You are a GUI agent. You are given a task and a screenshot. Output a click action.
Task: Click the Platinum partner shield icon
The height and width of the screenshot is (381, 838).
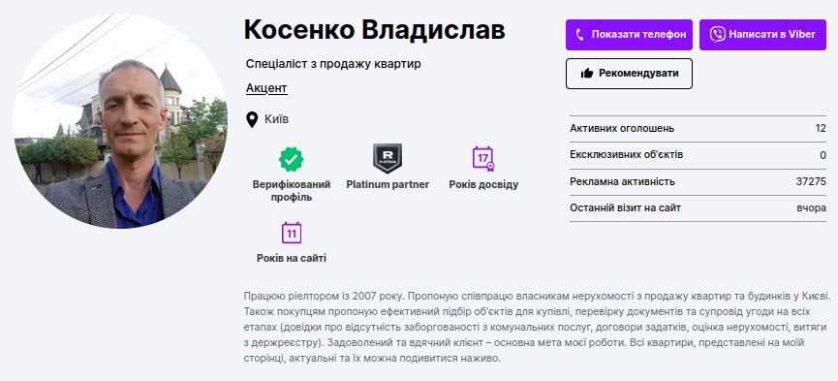click(388, 158)
